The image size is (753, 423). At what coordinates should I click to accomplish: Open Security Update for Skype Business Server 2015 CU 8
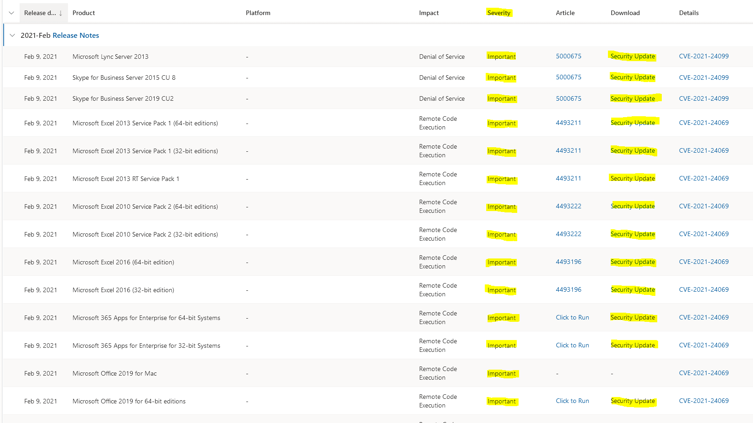point(633,77)
